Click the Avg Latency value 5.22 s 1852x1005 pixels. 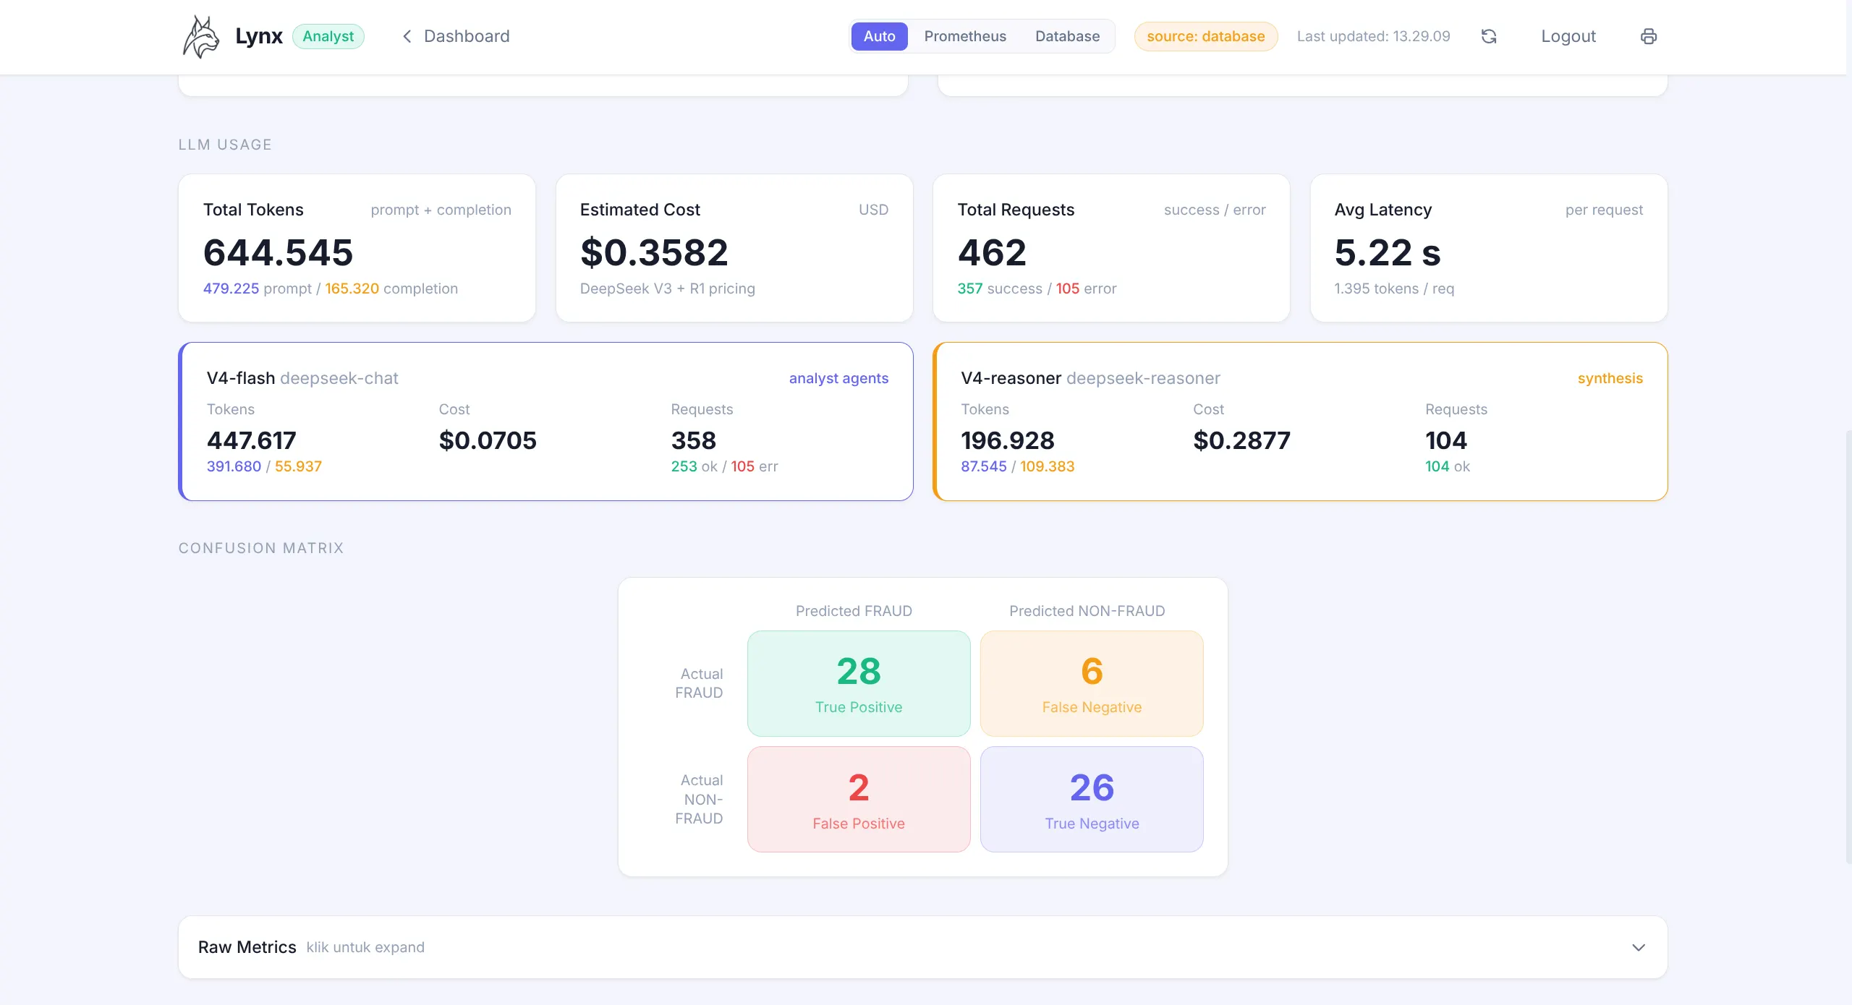[x=1388, y=252]
